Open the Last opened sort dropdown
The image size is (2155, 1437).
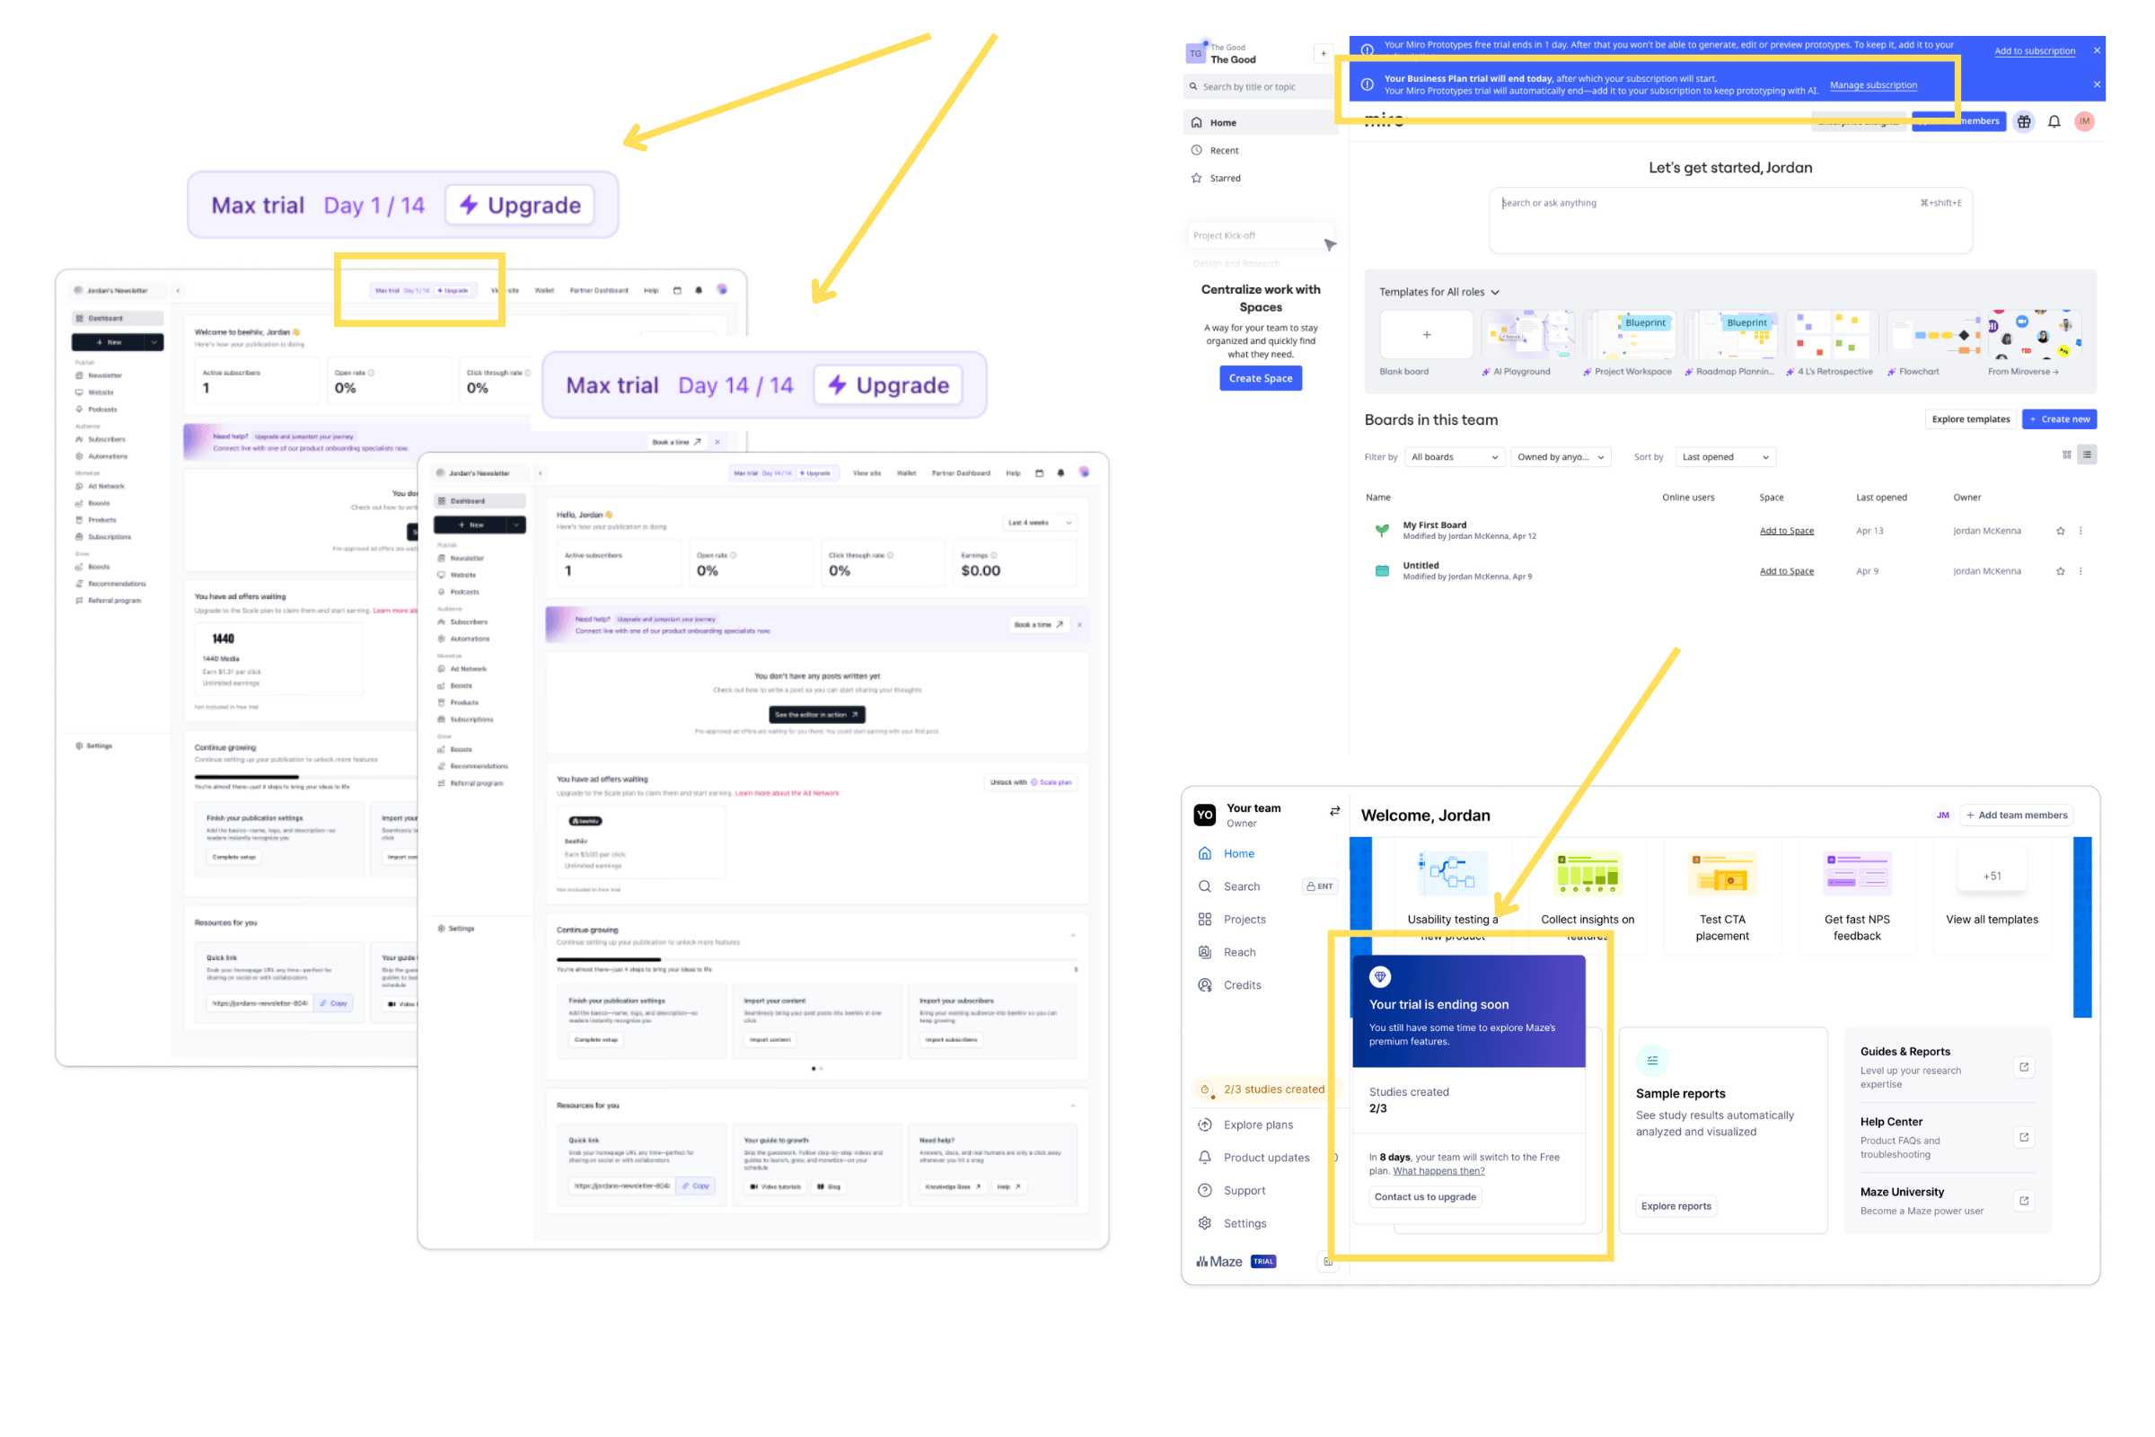(x=1725, y=457)
